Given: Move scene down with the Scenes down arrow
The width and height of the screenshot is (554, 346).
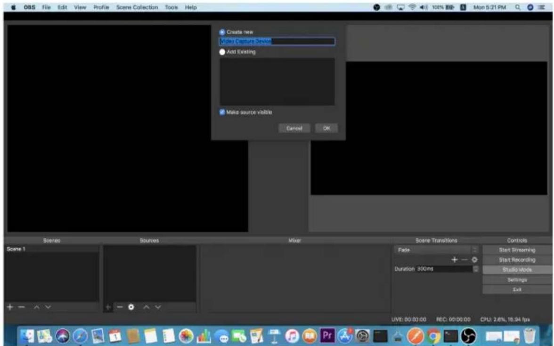Looking at the screenshot, I should click(x=48, y=307).
